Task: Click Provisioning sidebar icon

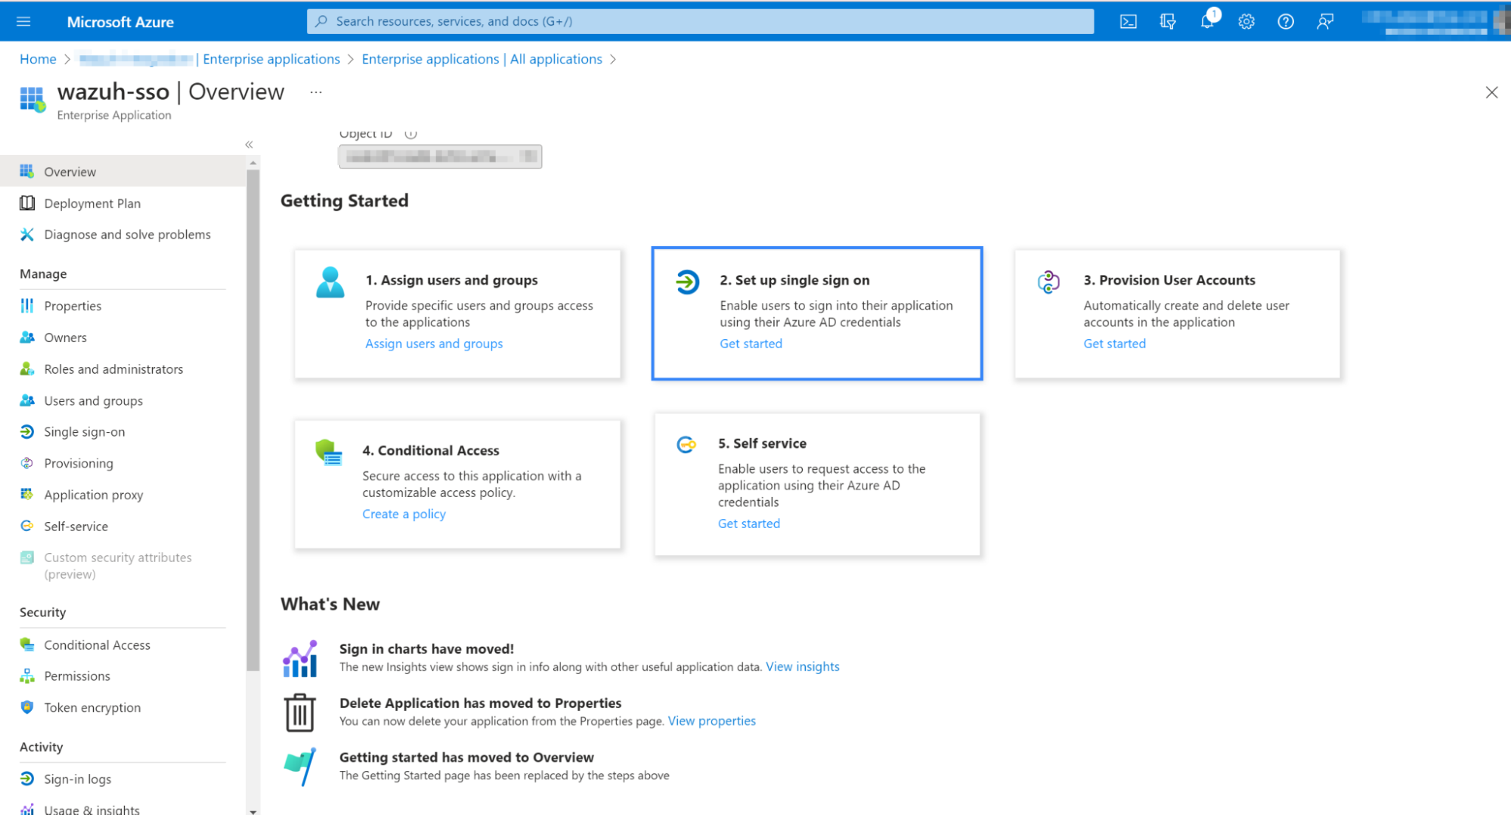Action: (27, 463)
